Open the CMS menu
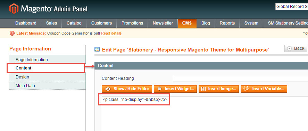The height and width of the screenshot is (131, 308). [x=187, y=23]
